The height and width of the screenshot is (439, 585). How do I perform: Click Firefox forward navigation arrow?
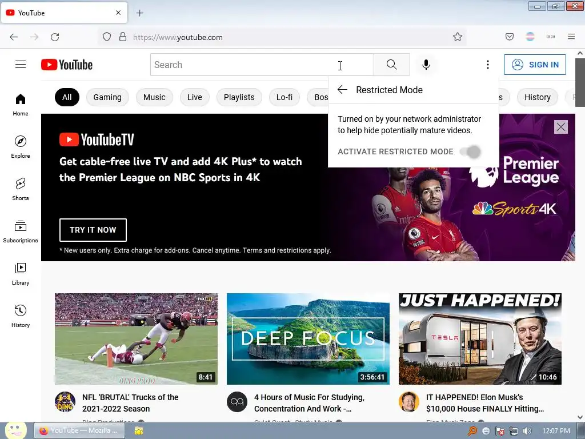click(x=34, y=37)
